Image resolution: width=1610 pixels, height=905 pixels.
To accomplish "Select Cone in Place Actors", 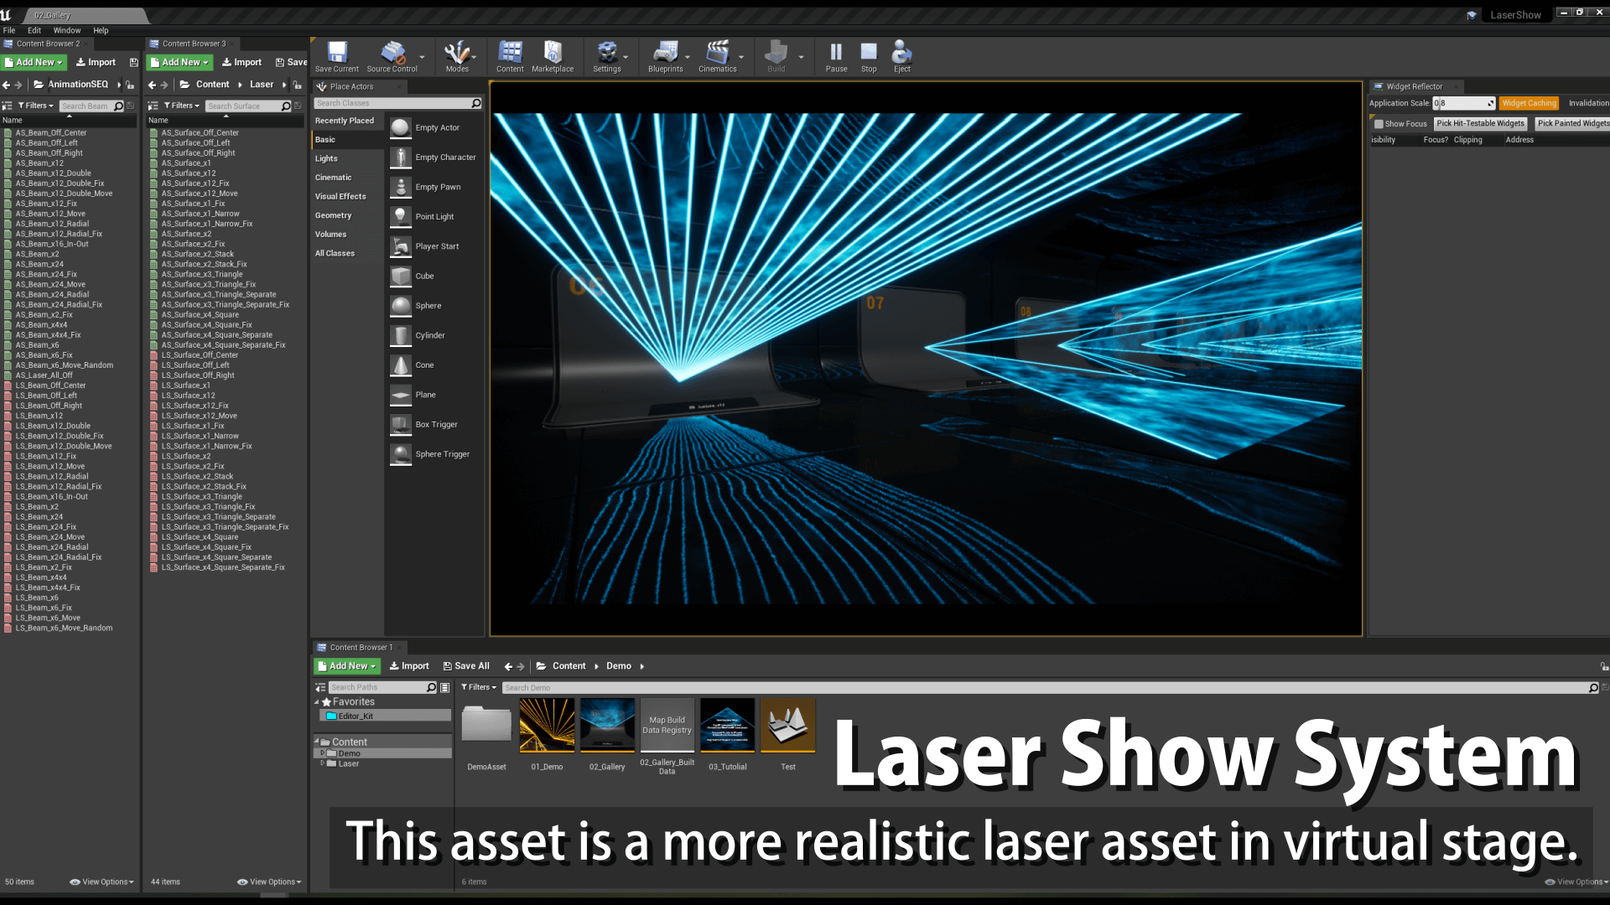I will [x=435, y=365].
